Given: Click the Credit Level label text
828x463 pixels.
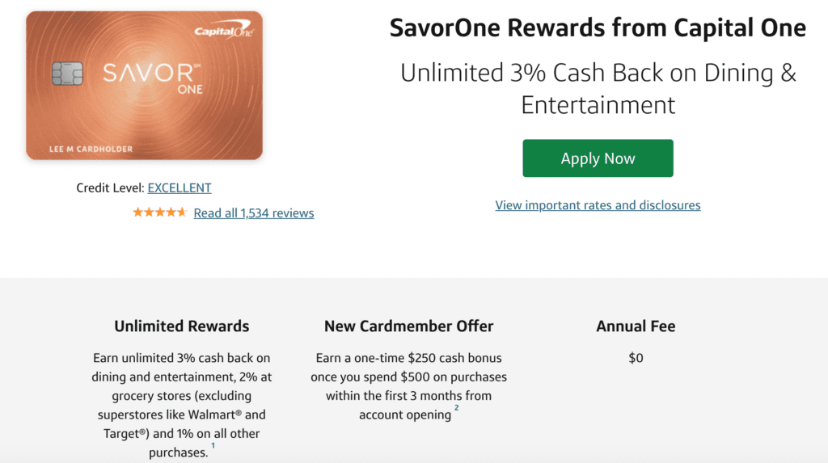Looking at the screenshot, I should (110, 188).
